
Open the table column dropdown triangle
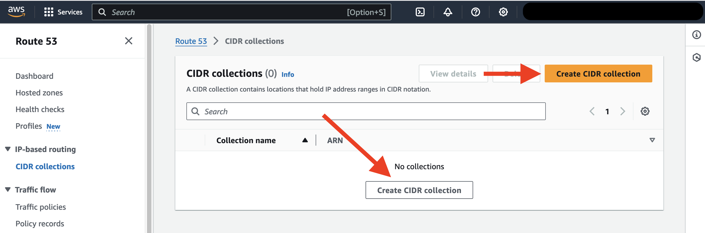[x=652, y=140]
